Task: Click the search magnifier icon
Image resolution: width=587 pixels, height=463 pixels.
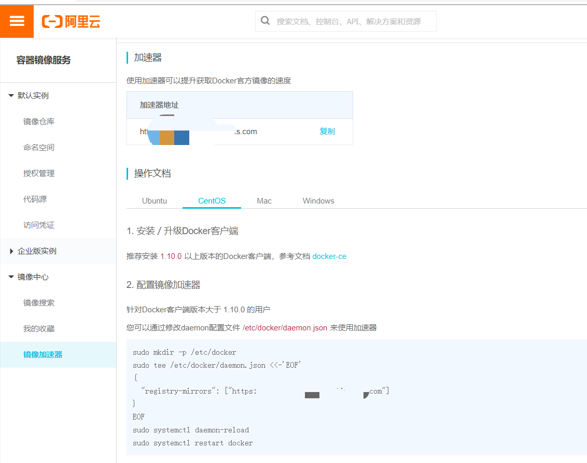Action: tap(265, 21)
